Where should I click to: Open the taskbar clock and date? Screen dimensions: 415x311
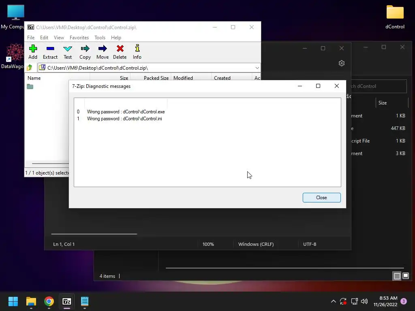click(x=385, y=301)
